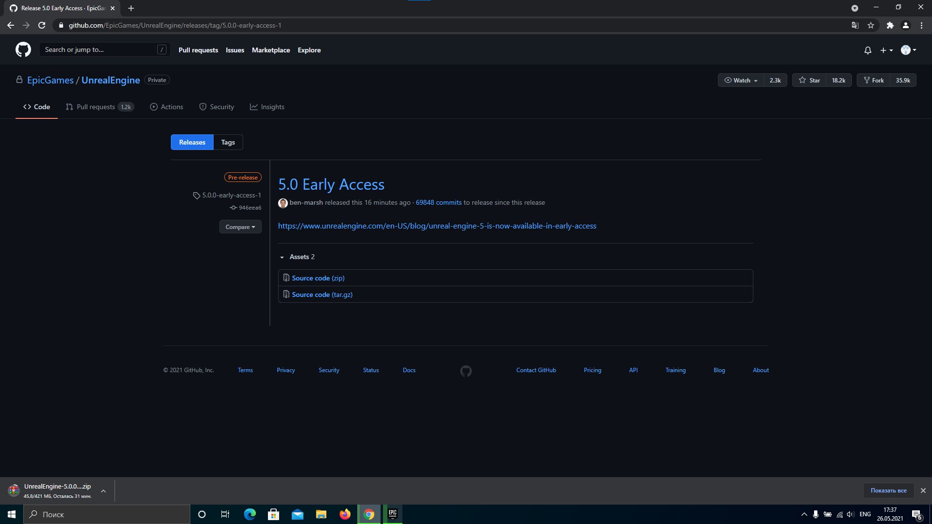Switch to the Actions tab

tap(166, 107)
